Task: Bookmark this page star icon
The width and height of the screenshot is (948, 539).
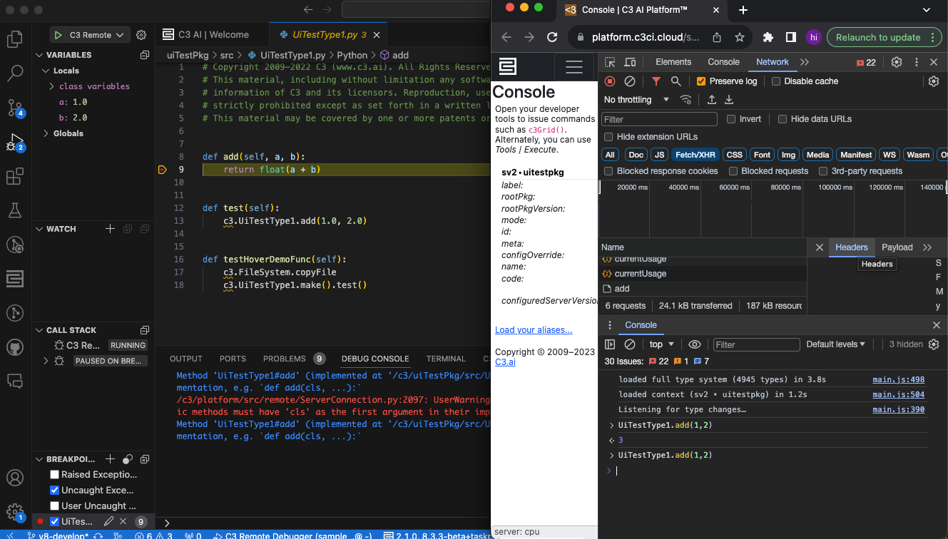Action: (x=740, y=37)
